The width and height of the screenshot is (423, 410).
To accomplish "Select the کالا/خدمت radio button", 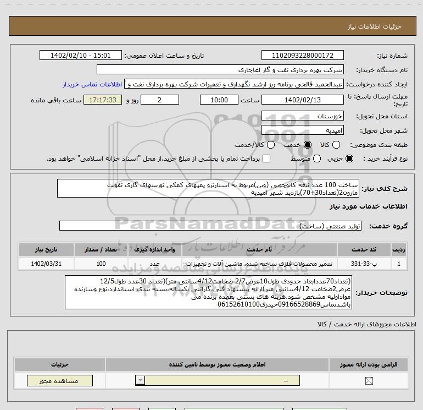I will pos(271,145).
